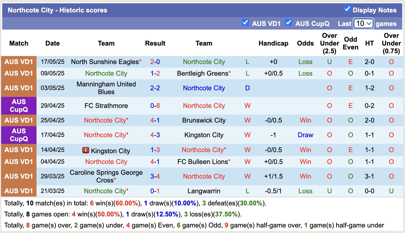This screenshot has height=233, width=405.
Task: Click the Match column header
Action: (19, 43)
